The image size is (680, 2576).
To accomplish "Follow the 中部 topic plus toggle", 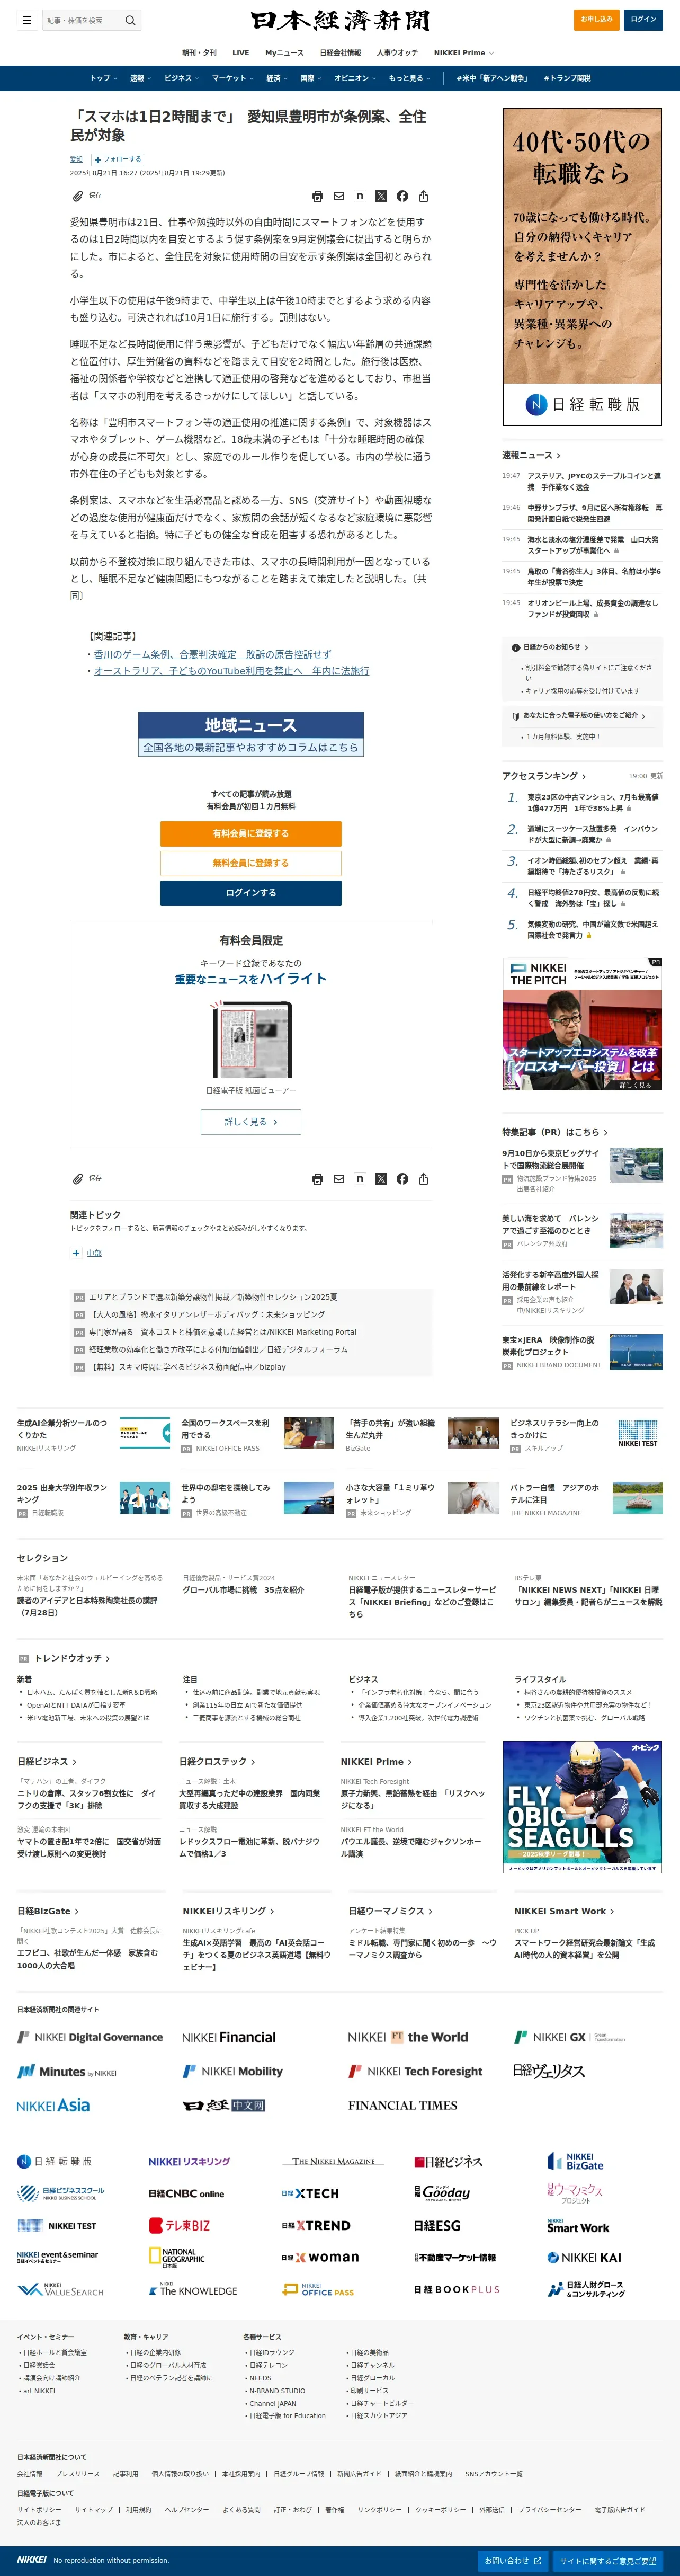I will (x=76, y=1253).
